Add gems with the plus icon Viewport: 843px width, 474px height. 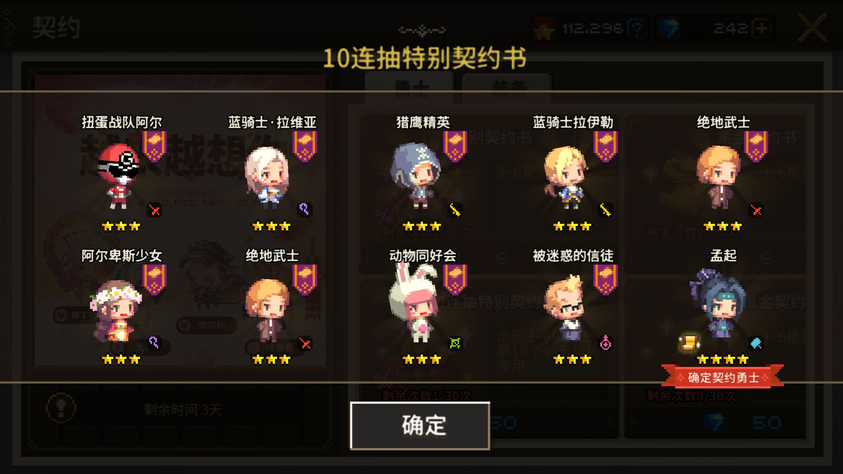761,29
